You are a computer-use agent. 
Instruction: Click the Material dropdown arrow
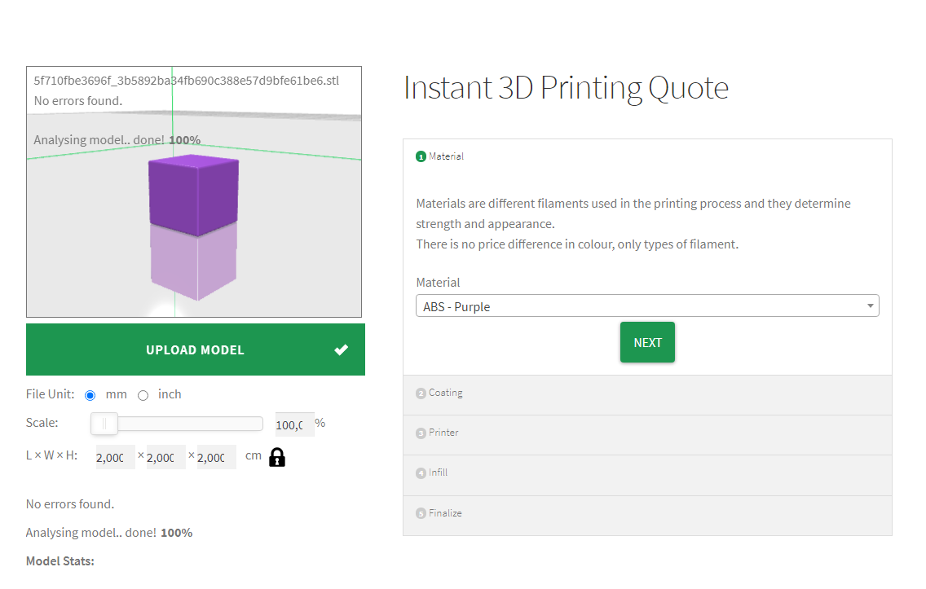coord(870,305)
